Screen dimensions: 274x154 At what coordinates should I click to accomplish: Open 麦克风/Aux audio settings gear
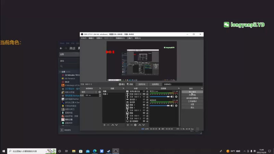pyautogui.click(x=176, y=97)
